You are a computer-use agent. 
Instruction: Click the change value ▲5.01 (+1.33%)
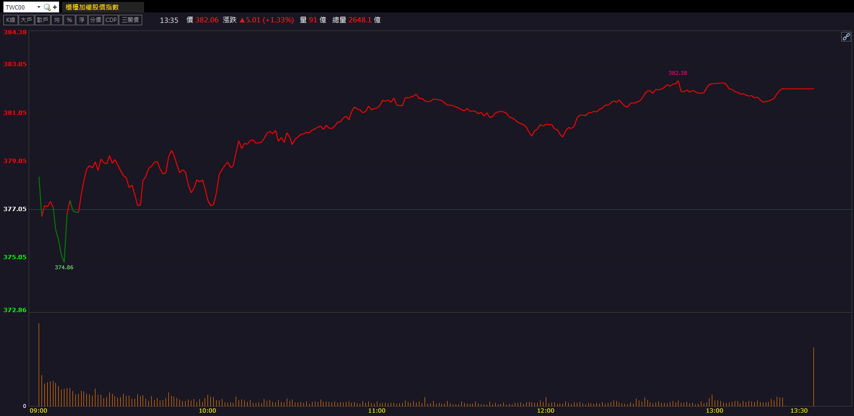(267, 20)
